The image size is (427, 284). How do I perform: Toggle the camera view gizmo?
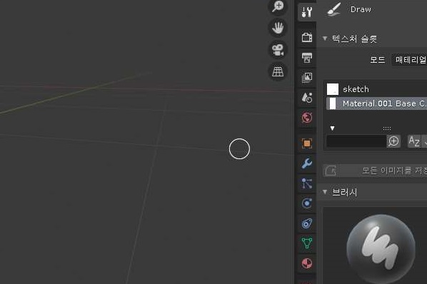point(278,50)
